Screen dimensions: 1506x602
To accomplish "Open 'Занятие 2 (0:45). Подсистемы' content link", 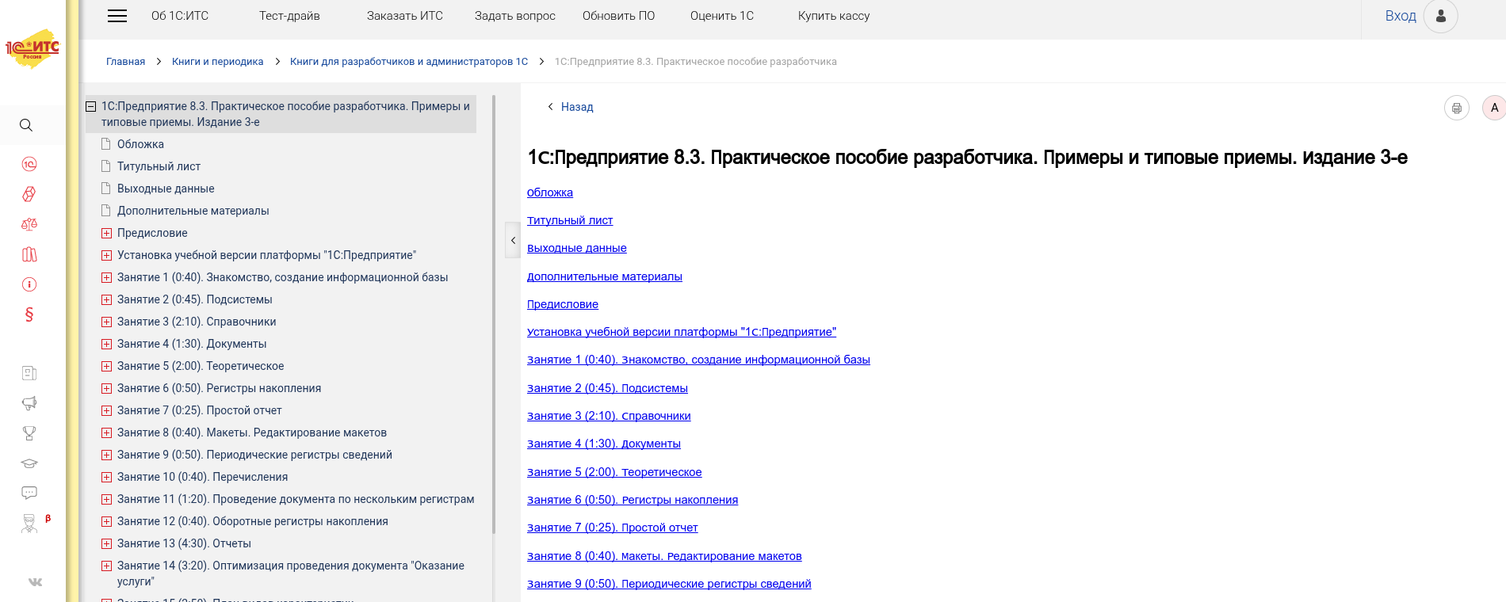I will pyautogui.click(x=607, y=388).
